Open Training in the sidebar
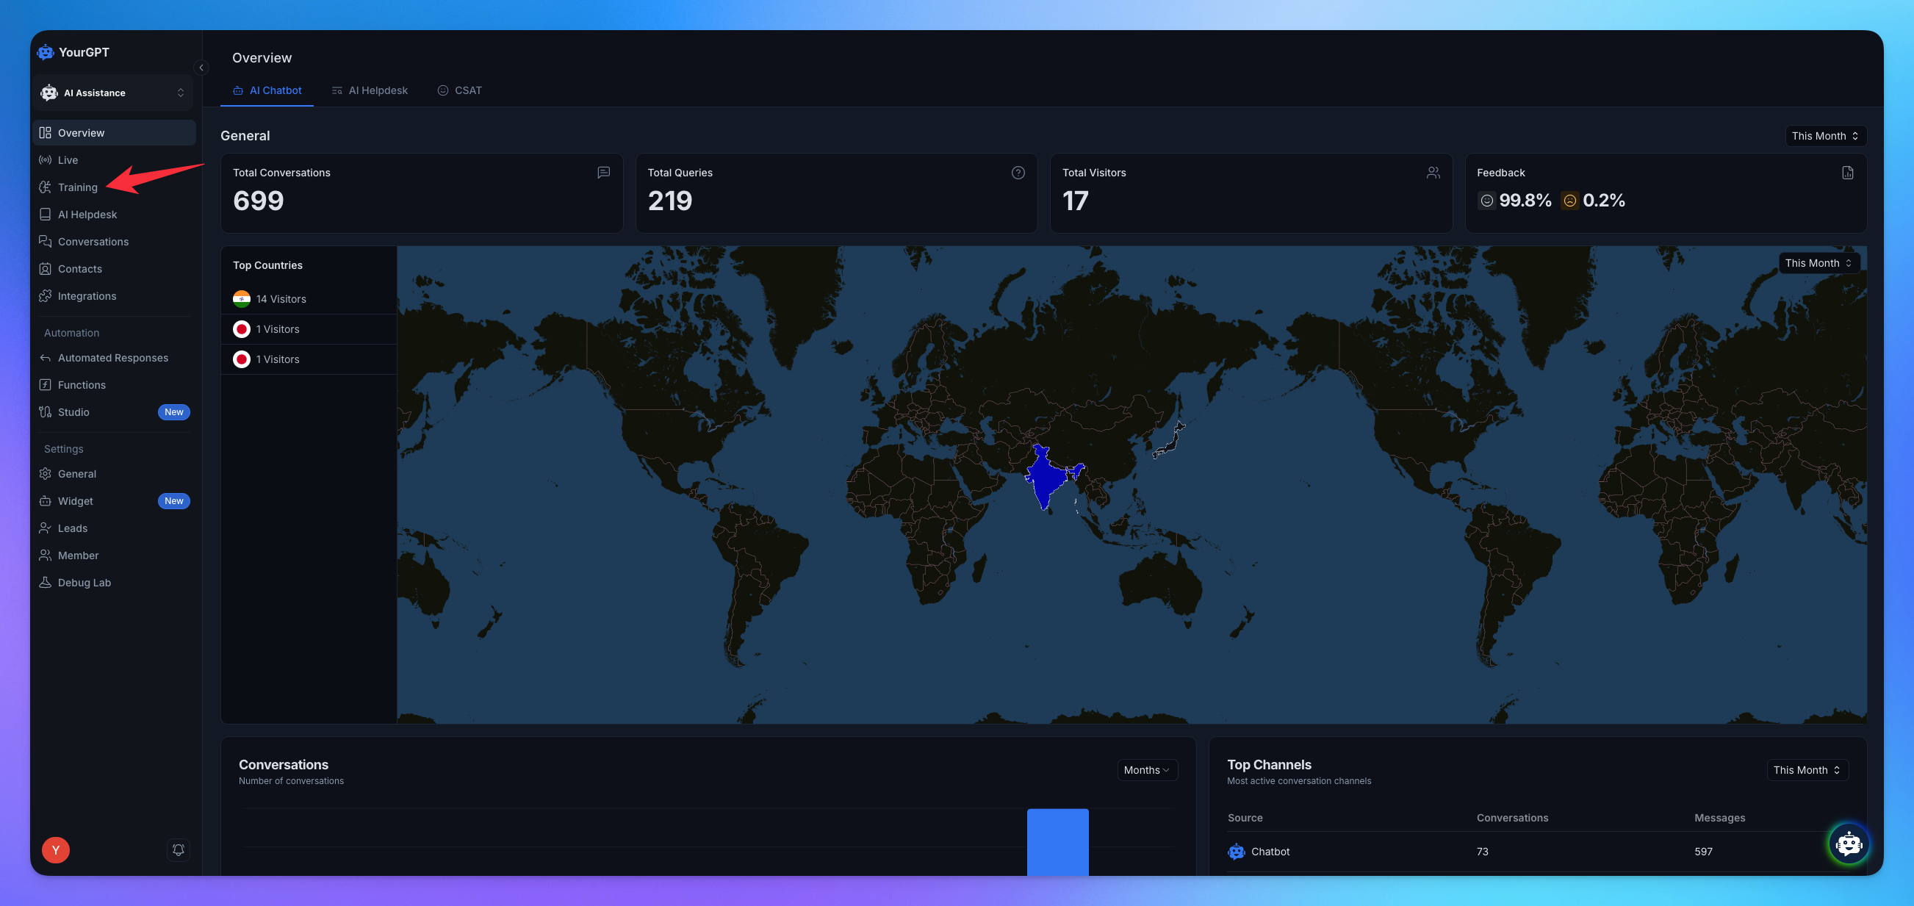This screenshot has height=906, width=1914. click(x=77, y=187)
